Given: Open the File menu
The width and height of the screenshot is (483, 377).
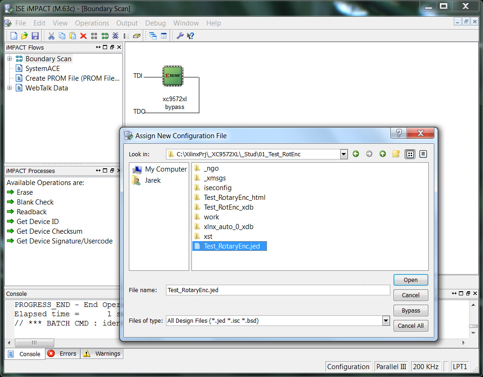Looking at the screenshot, I should 21,23.
